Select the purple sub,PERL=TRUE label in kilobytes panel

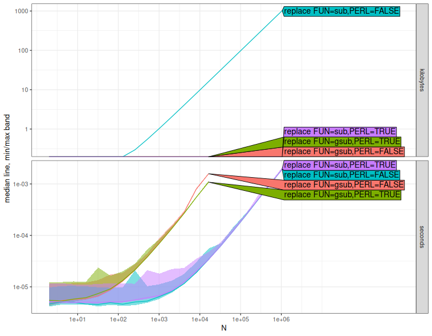[x=340, y=131]
